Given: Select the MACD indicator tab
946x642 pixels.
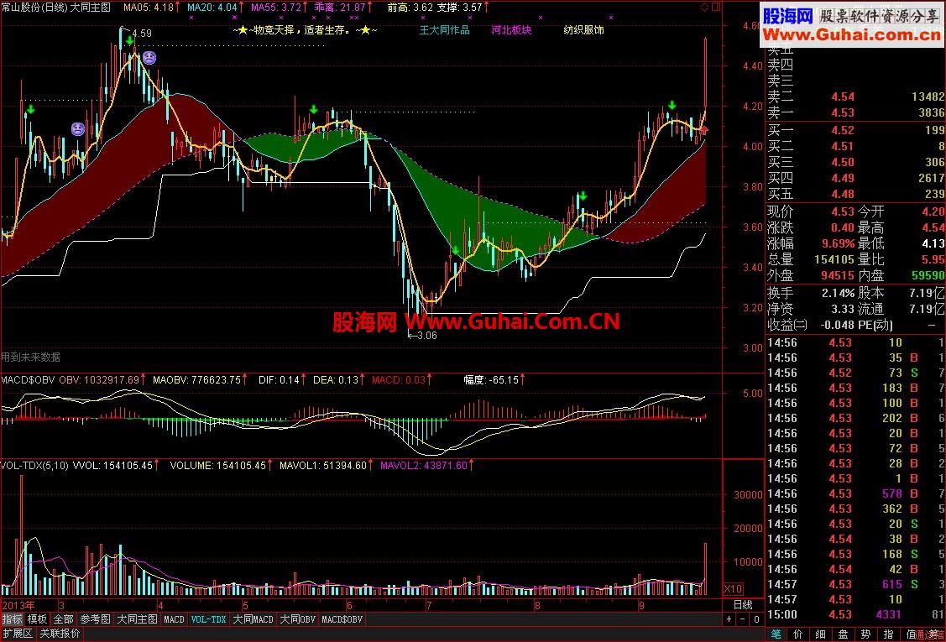Looking at the screenshot, I should tap(174, 619).
